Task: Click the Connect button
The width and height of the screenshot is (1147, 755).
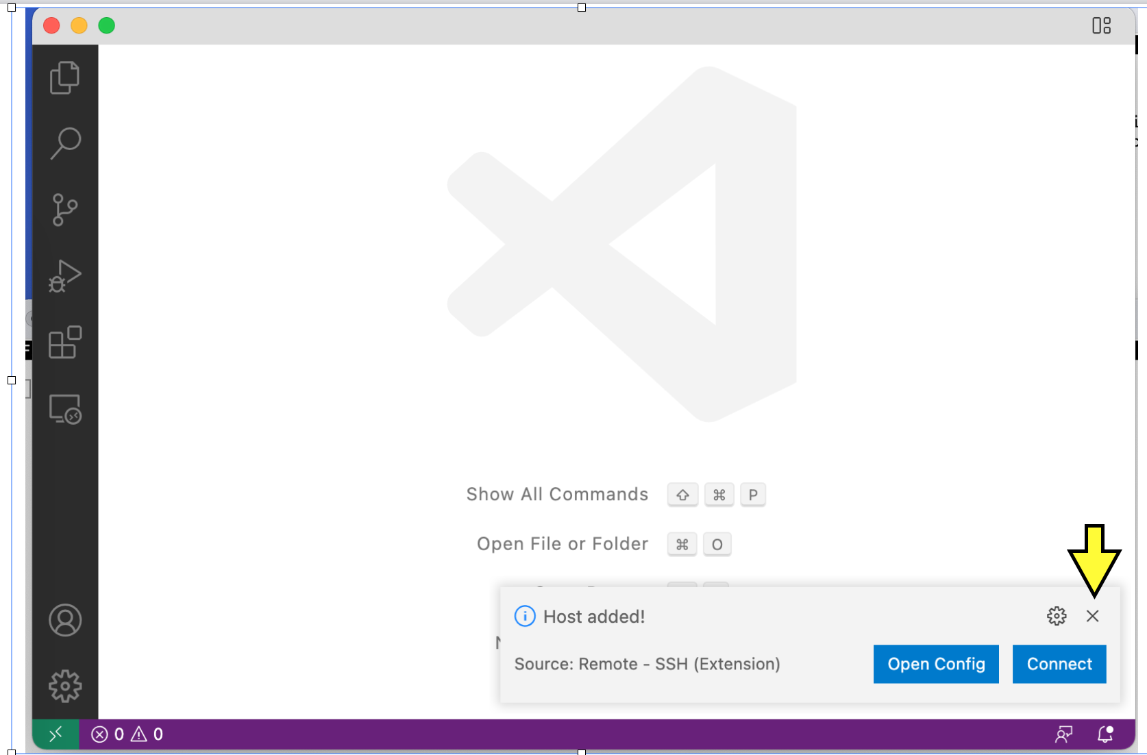Action: click(1059, 664)
